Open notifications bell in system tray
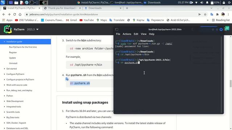The height and width of the screenshot is (130, 232). pyautogui.click(x=207, y=3)
